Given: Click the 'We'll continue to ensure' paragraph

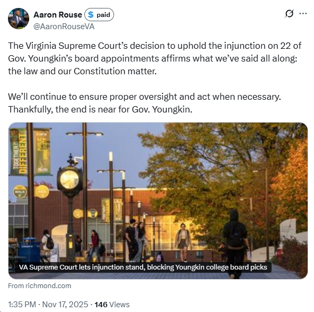Looking at the screenshot, I should 144,103.
